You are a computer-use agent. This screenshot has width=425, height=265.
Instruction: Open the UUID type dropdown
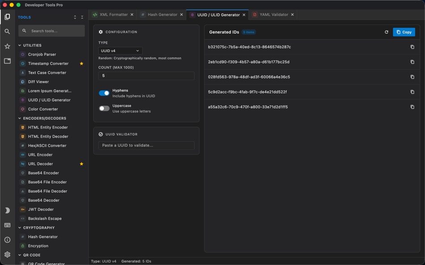120,50
